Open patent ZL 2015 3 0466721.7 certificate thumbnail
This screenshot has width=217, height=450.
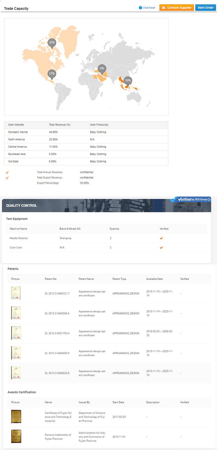click(x=16, y=293)
